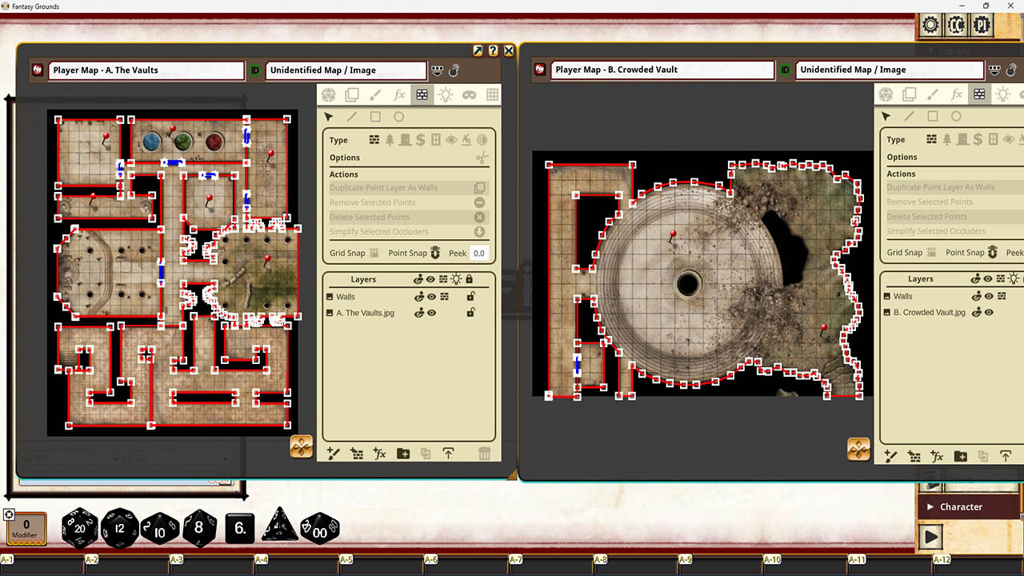Toggle Grid Snap in Vaults panel
This screenshot has height=576, width=1024.
(371, 253)
